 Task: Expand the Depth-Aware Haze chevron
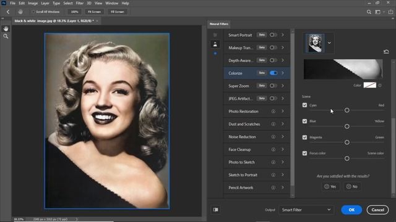click(x=283, y=60)
